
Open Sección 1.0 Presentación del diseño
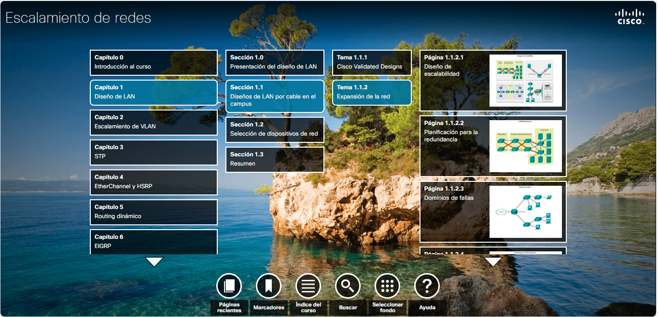click(275, 63)
